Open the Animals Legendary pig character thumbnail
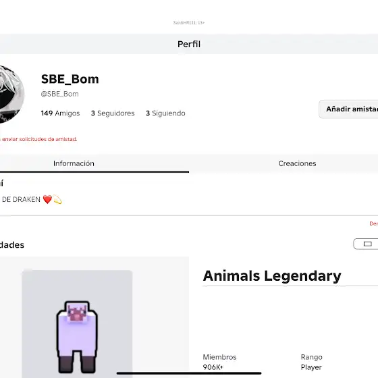The width and height of the screenshot is (378, 378). point(77,324)
